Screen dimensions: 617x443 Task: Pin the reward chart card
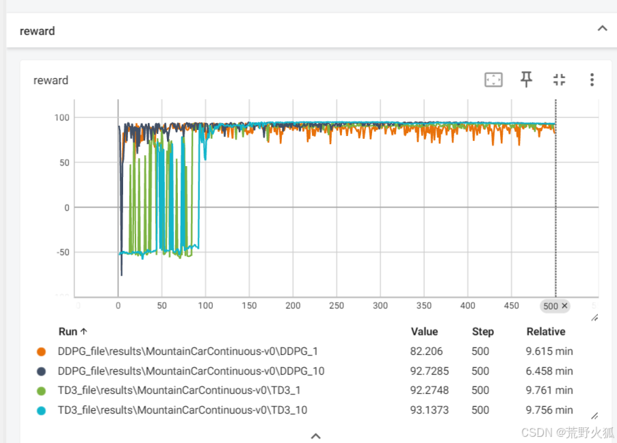526,79
